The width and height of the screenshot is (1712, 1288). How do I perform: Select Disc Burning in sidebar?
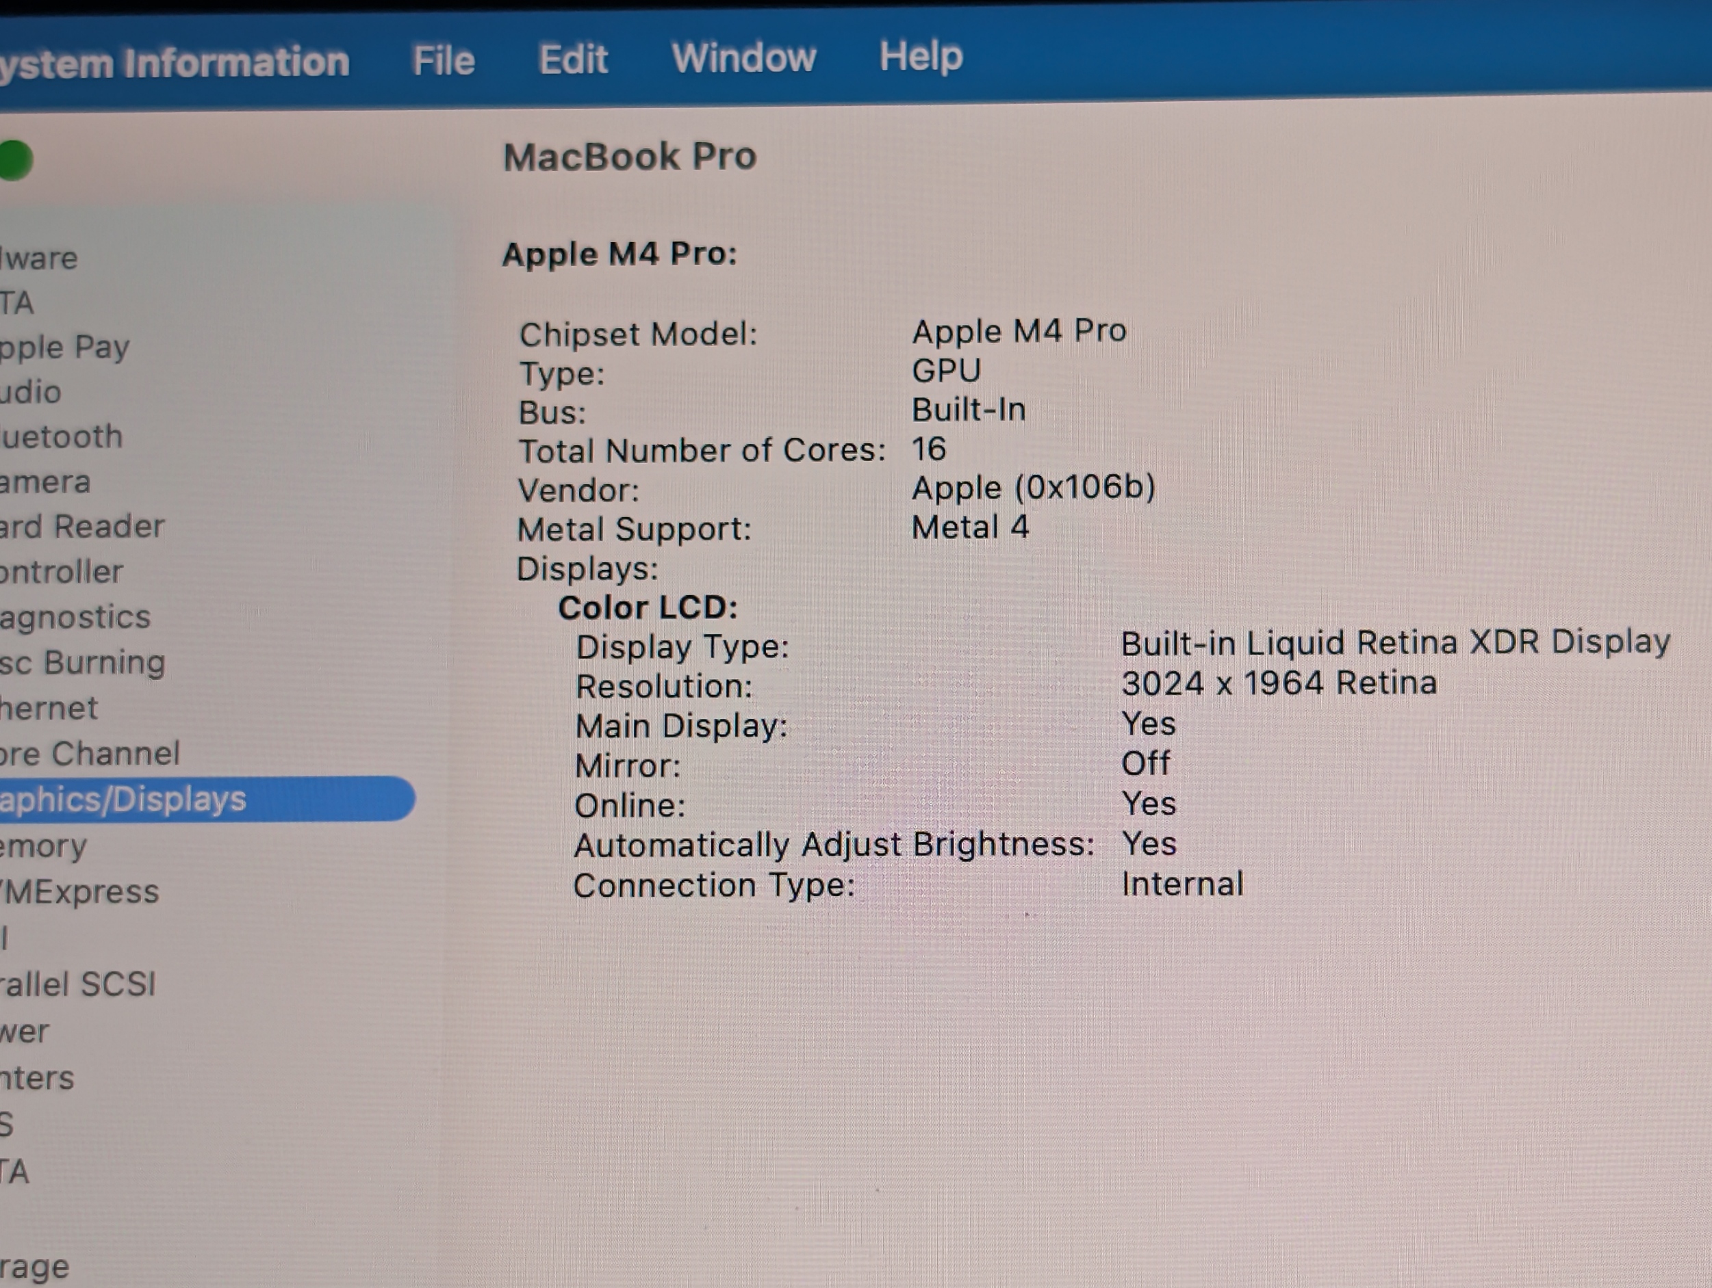(x=82, y=663)
